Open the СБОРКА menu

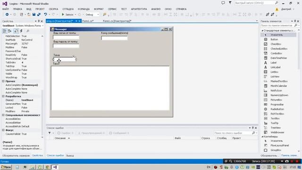[x=53, y=9]
